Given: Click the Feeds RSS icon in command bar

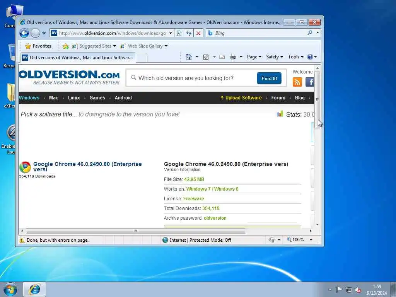Looking at the screenshot, I should pos(206,57).
